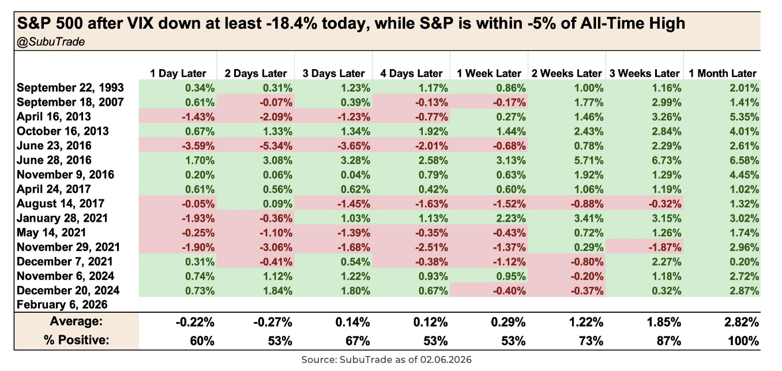Viewport: 782px width, 371px height.
Task: Select the 'September 22, 1993' row label
Action: pos(70,88)
